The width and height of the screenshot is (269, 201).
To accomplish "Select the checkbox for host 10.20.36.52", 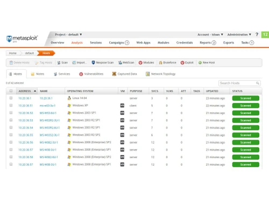I will click(x=11, y=113).
